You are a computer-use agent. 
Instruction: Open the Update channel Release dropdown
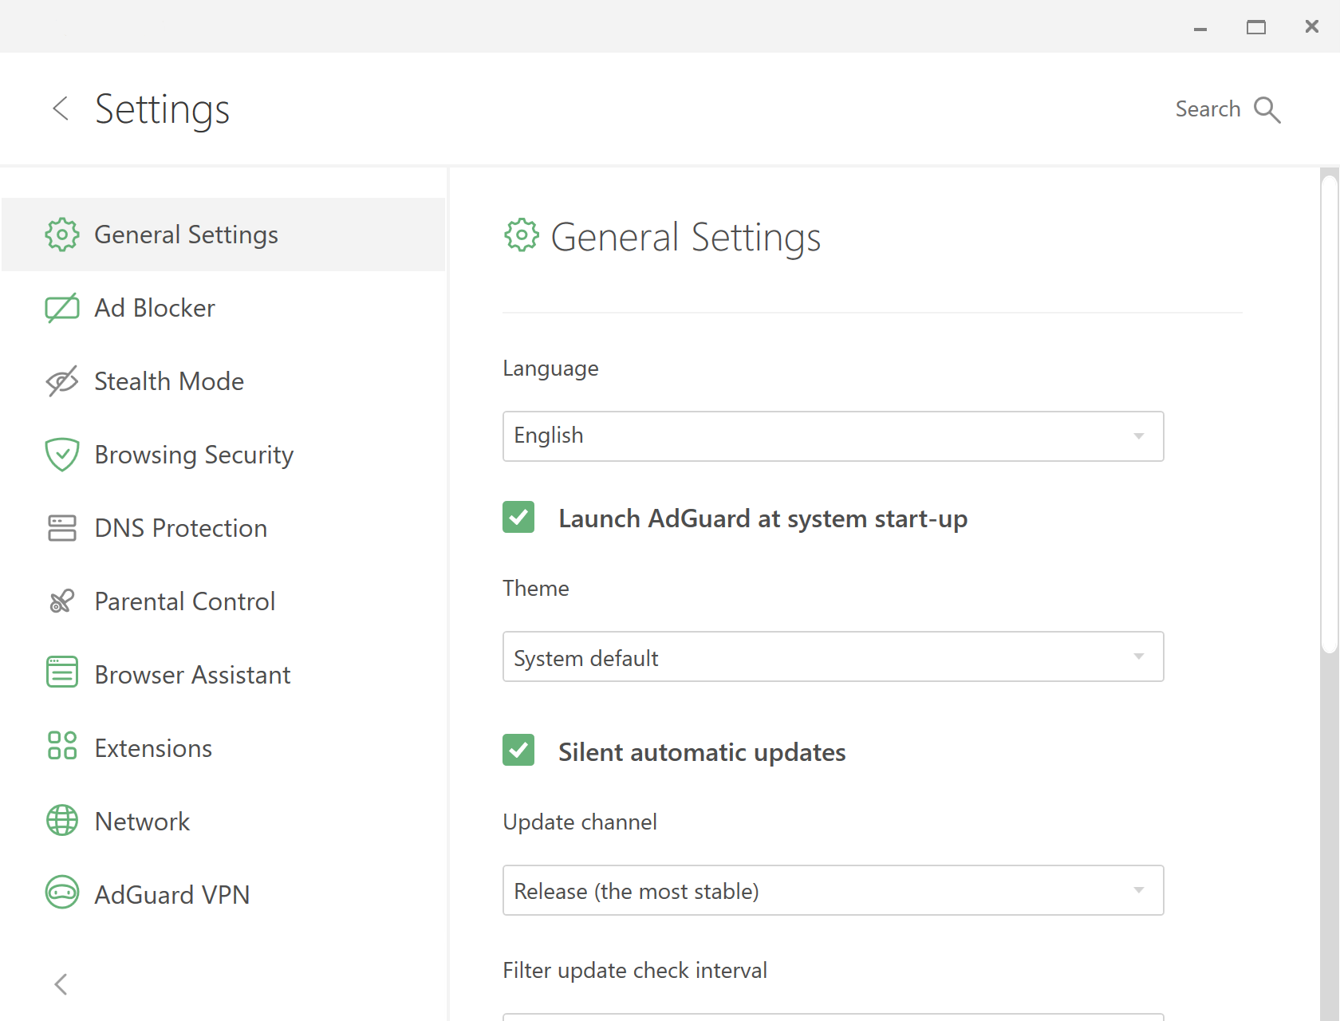(833, 890)
